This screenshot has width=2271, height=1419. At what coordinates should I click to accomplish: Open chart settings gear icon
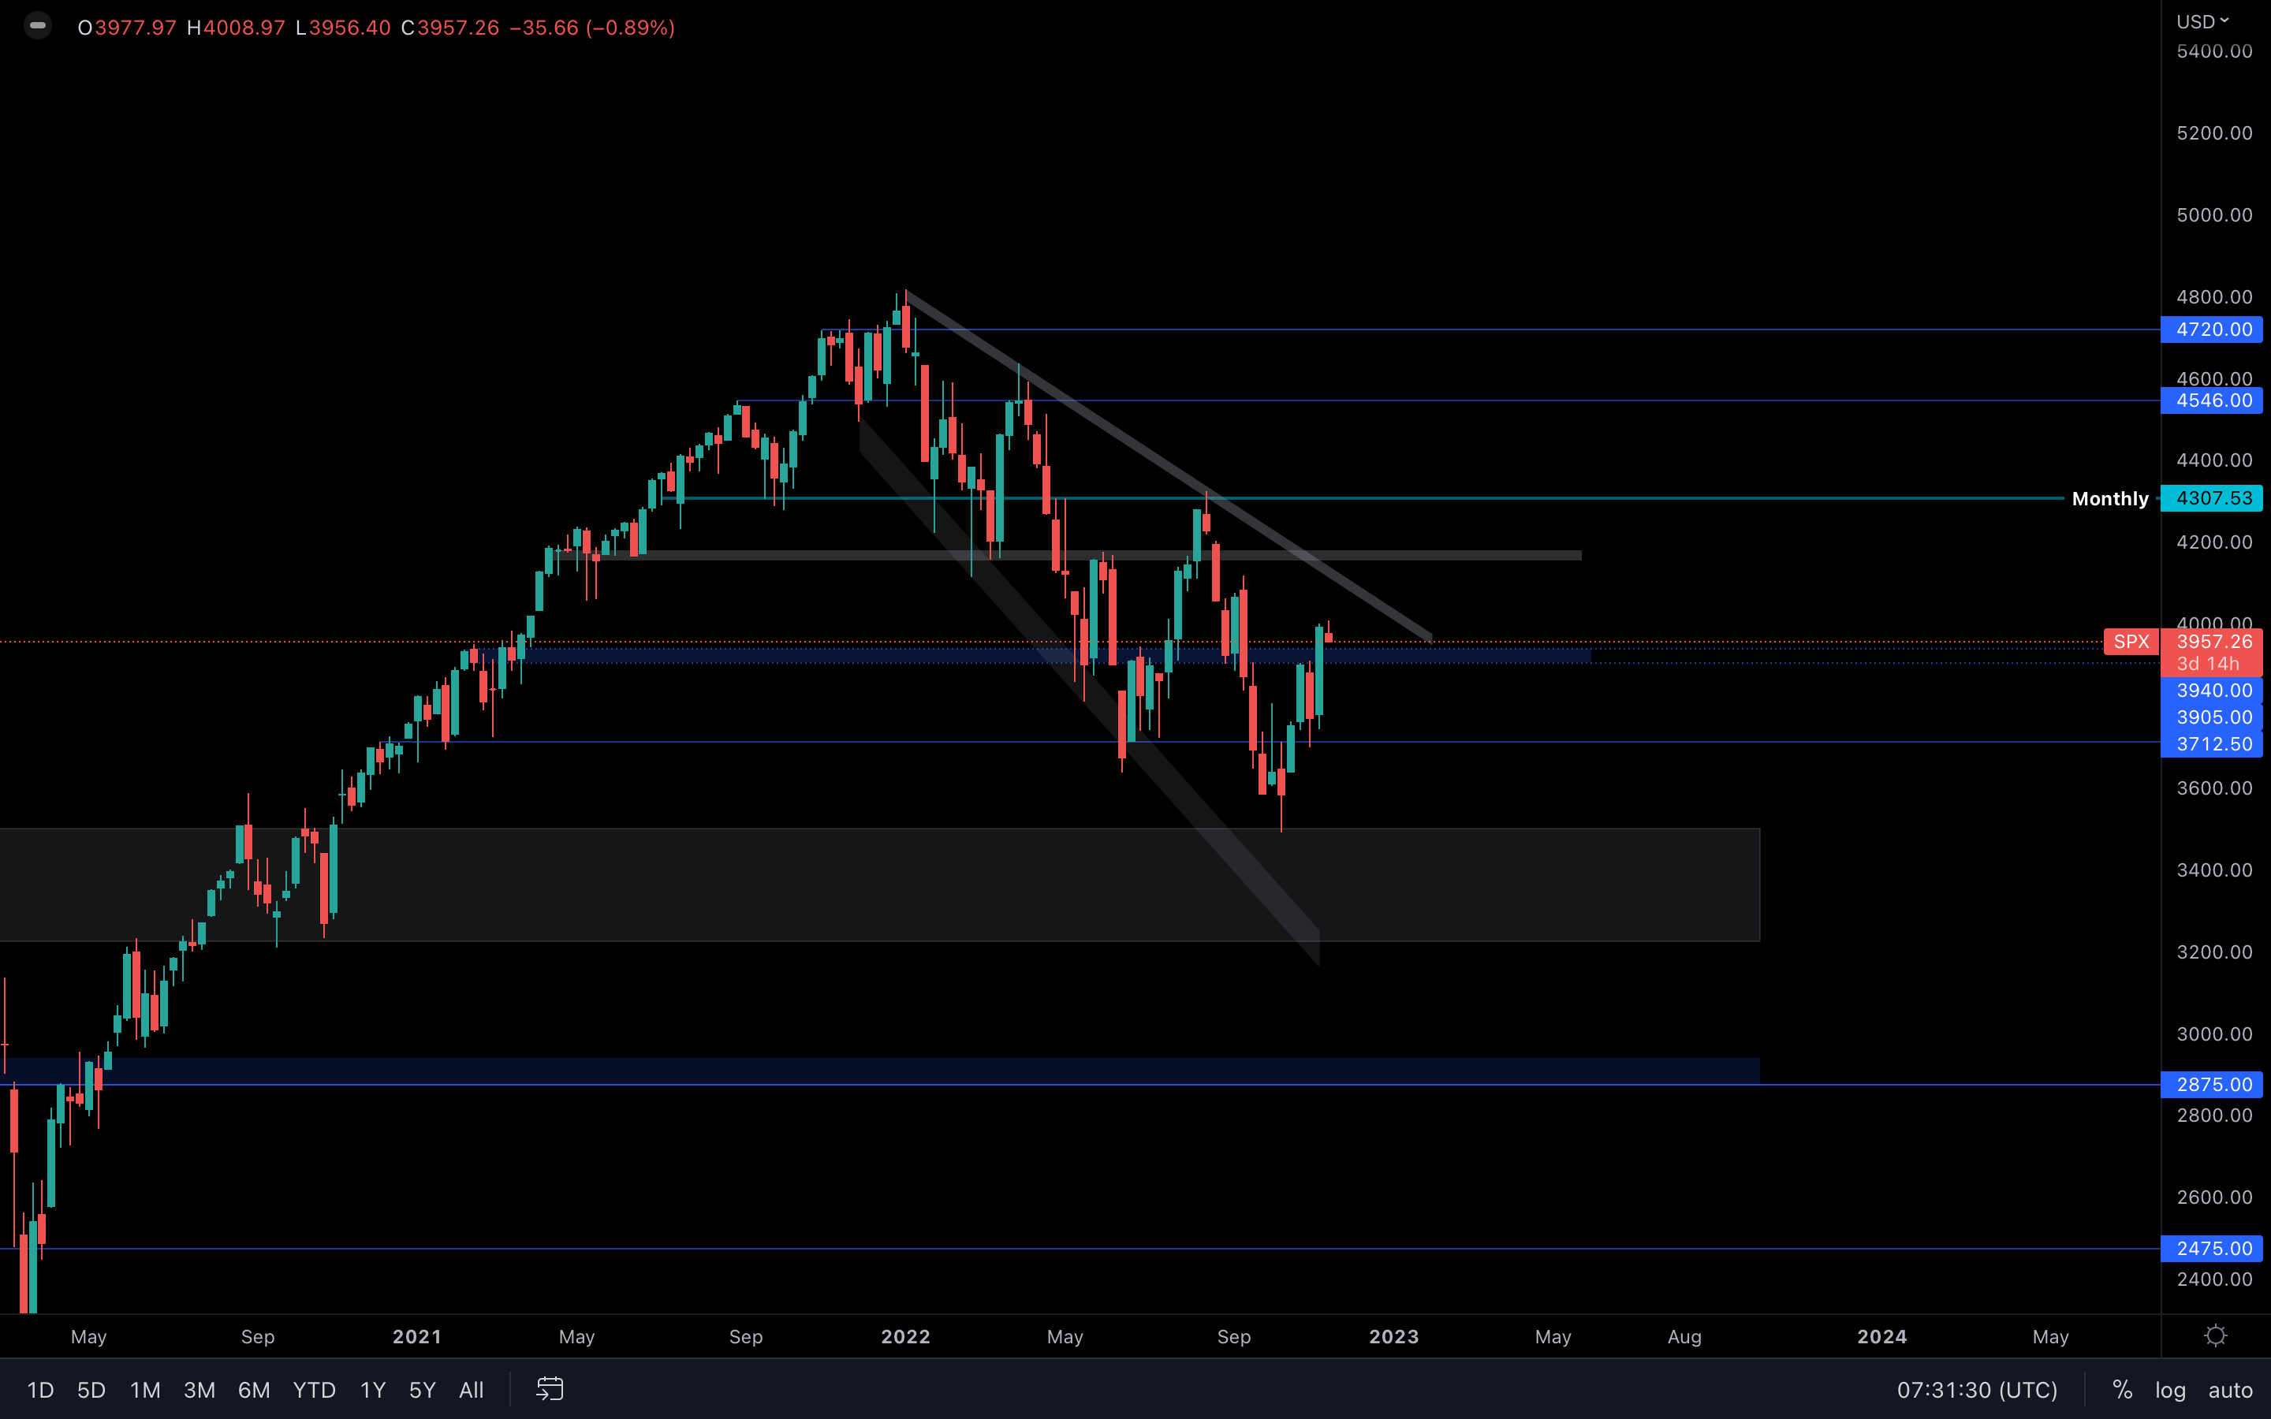(x=2216, y=1335)
